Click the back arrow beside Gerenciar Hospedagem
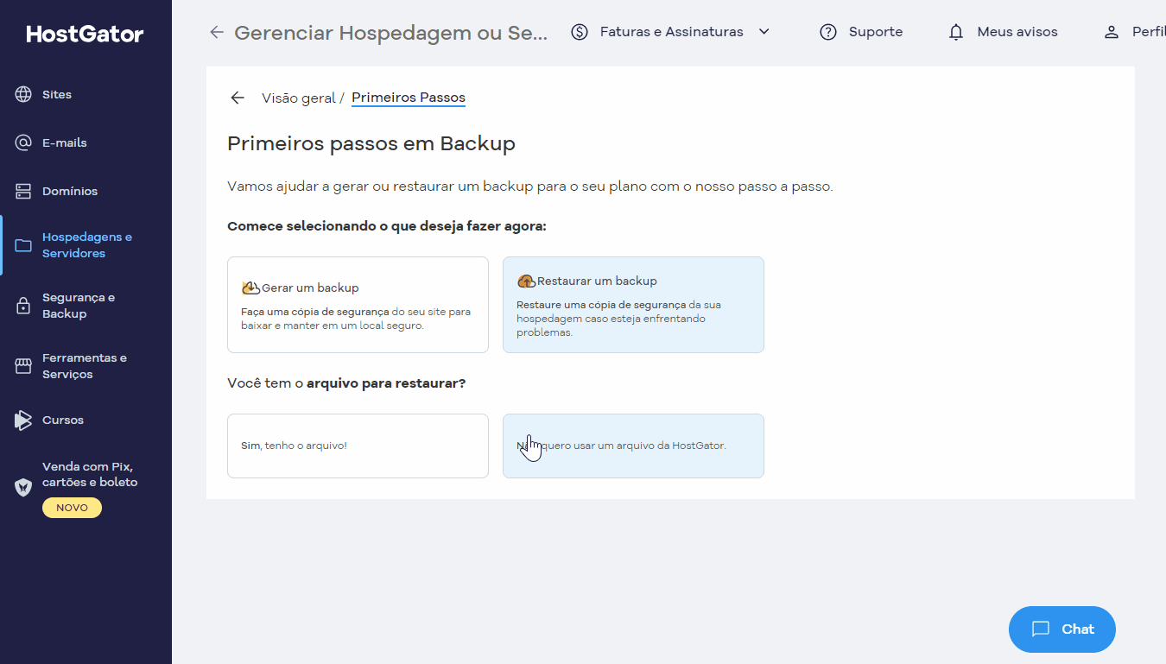The width and height of the screenshot is (1166, 664). coord(217,32)
